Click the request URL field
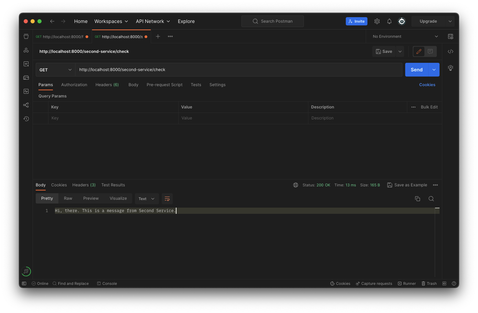 pos(239,70)
